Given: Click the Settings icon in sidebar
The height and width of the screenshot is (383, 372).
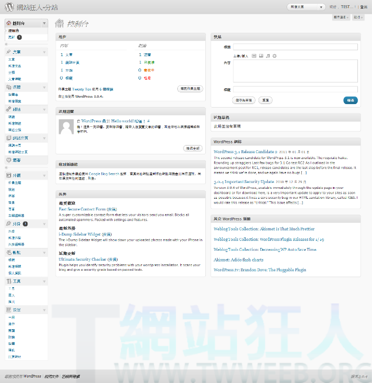Looking at the screenshot, I should (x=9, y=310).
